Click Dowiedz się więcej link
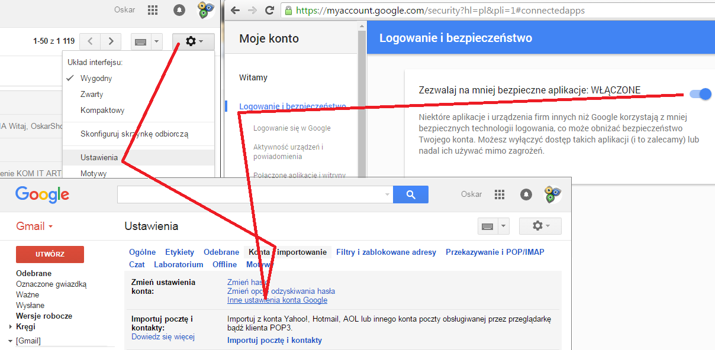This screenshot has width=715, height=350. pyautogui.click(x=163, y=336)
